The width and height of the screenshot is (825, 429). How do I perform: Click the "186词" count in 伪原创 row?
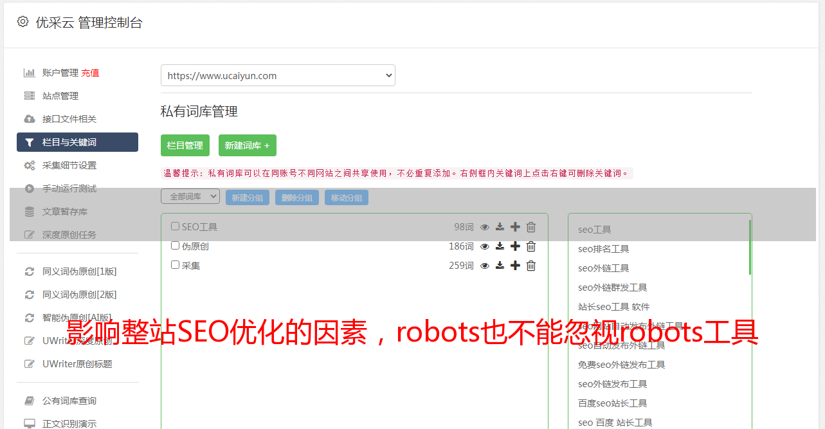coord(461,246)
